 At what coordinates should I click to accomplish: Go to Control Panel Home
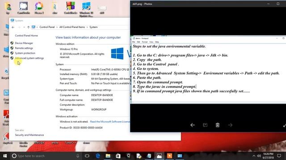(x=26, y=36)
